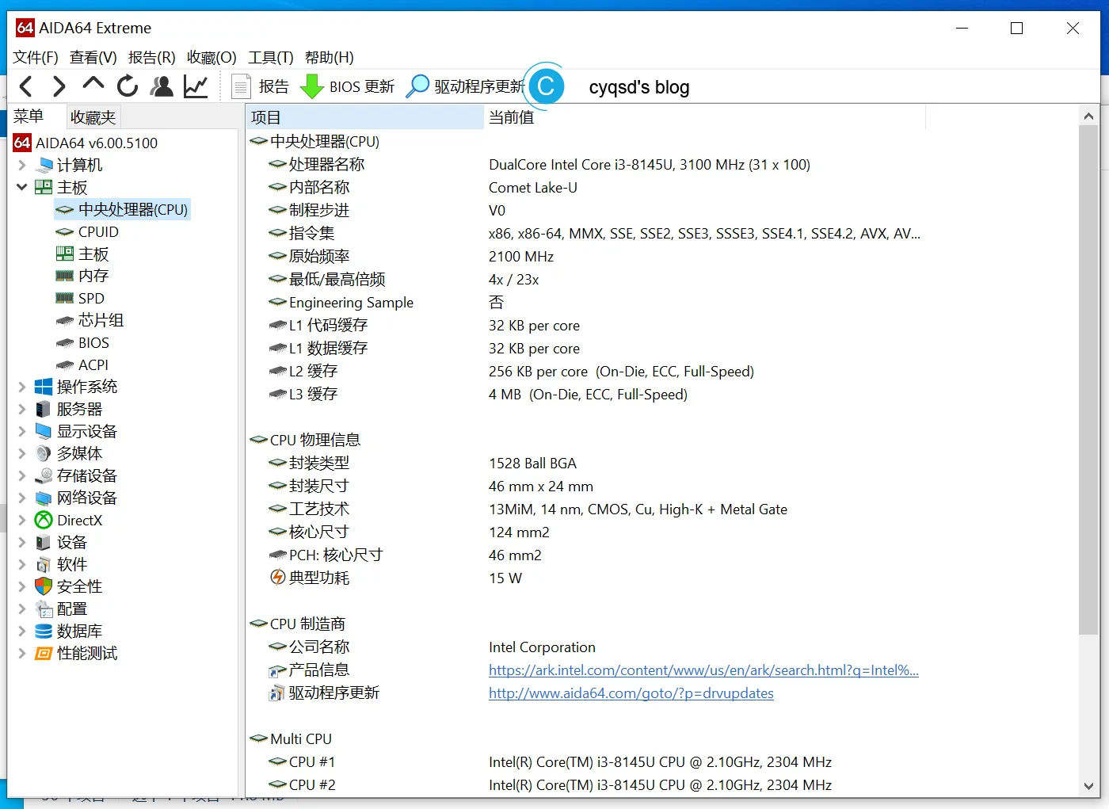Expand the 存储设备 tree node
Viewport: 1109px width, 809px height.
21,475
